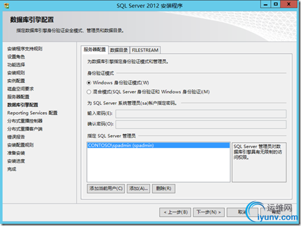Click 功能选择 step in sidebar
301x226 pixels.
click(x=16, y=65)
